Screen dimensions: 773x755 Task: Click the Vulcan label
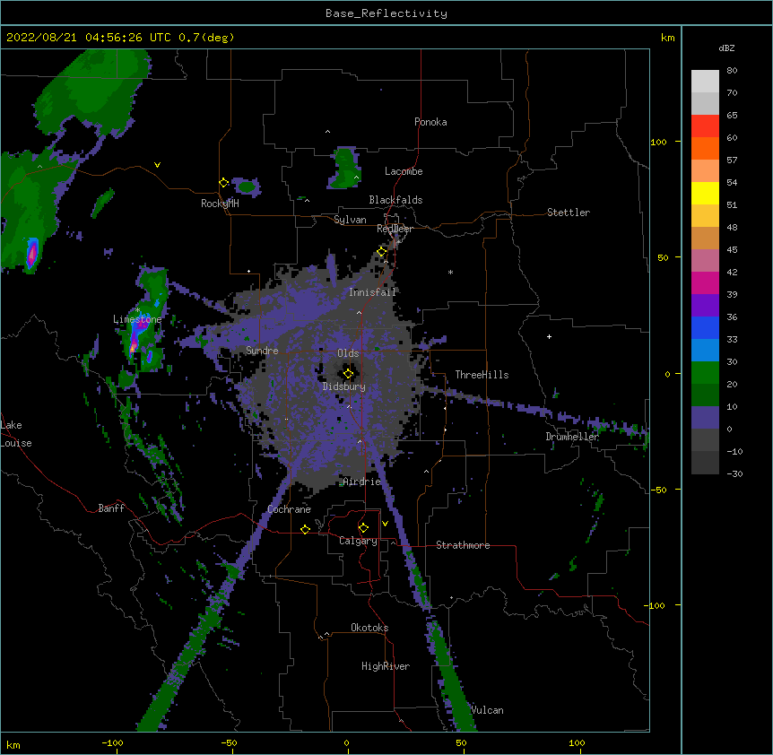click(x=488, y=710)
